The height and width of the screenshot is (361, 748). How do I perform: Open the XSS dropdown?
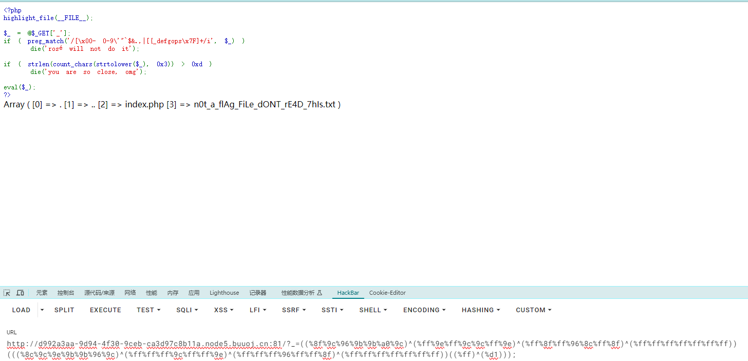[x=223, y=310]
